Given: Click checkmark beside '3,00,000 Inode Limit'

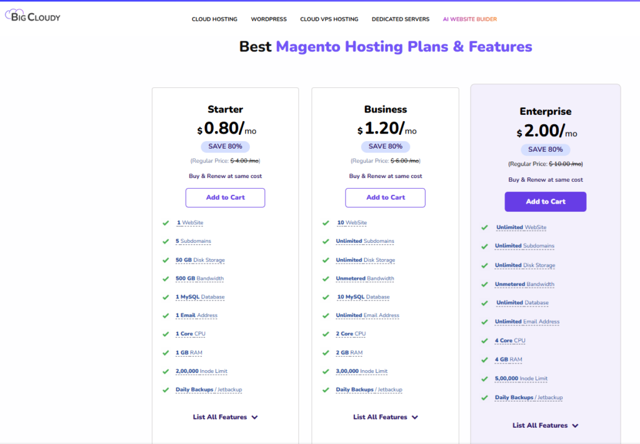Looking at the screenshot, I should pos(326,372).
